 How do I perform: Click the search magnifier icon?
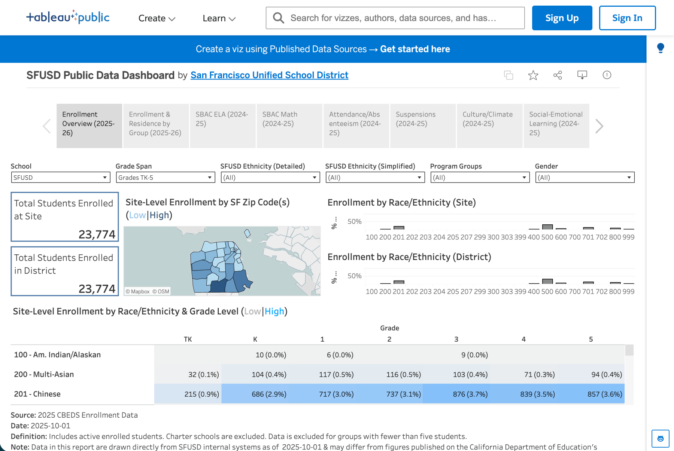pyautogui.click(x=278, y=18)
